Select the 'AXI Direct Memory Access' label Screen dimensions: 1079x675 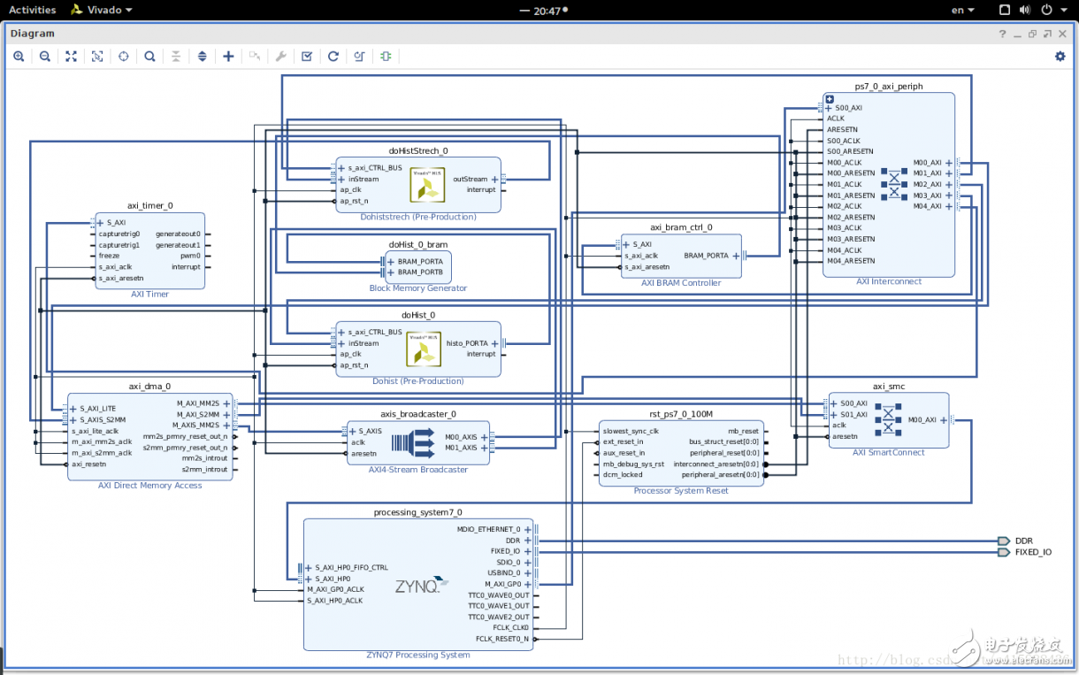pyautogui.click(x=150, y=486)
